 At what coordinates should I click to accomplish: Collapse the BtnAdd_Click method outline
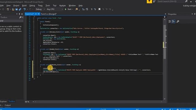pos(33,49)
